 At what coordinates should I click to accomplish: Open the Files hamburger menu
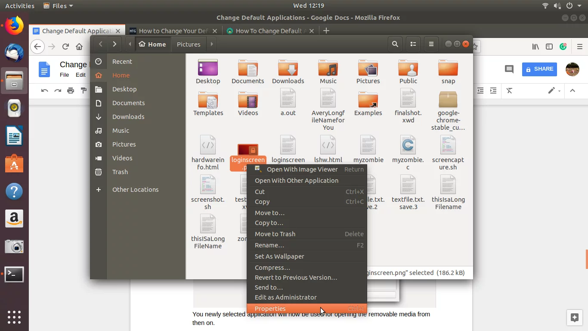[431, 44]
